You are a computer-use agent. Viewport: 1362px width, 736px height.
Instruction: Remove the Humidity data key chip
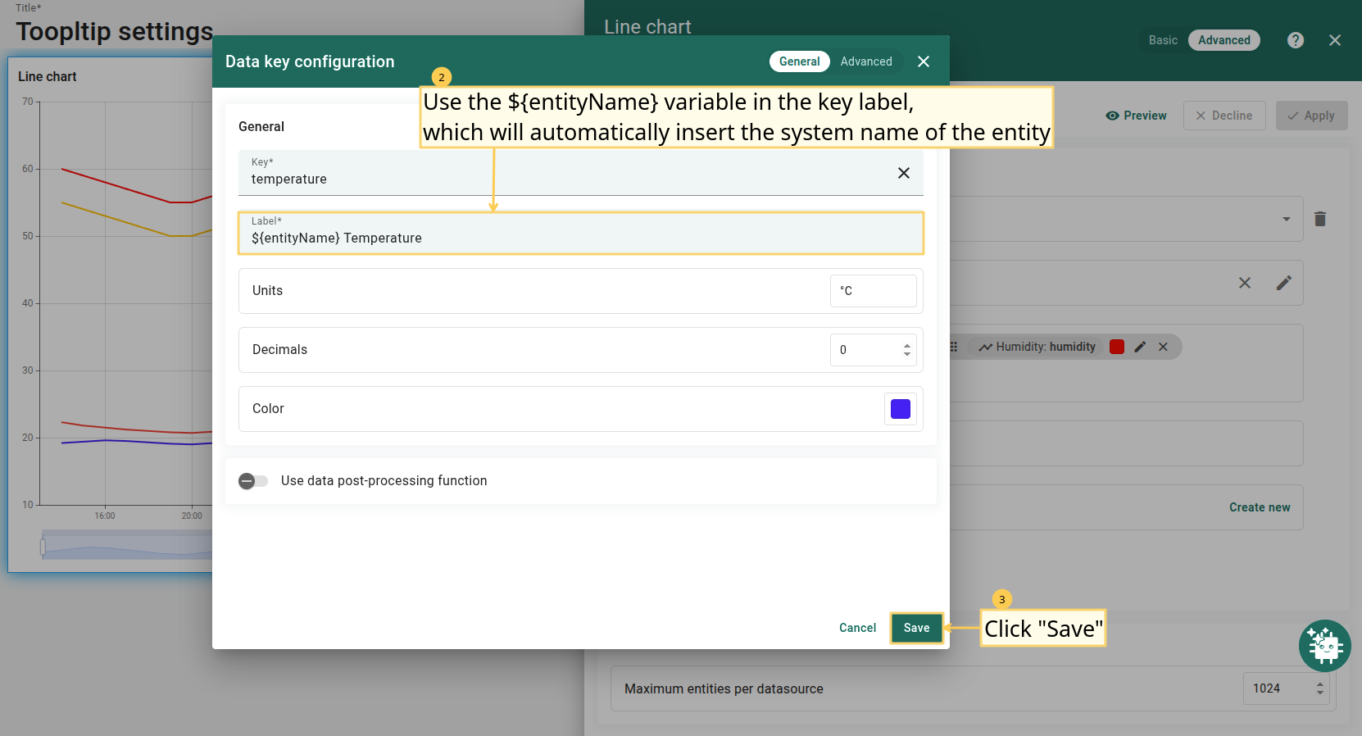click(x=1163, y=347)
